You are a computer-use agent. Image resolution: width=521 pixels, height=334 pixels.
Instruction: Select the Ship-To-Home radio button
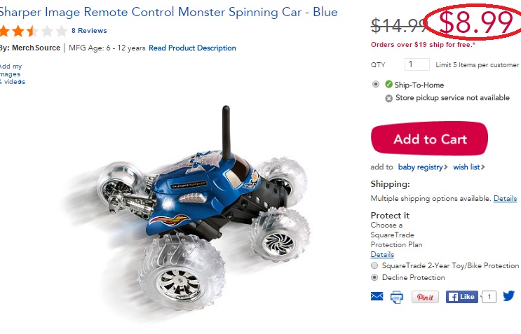tap(375, 84)
